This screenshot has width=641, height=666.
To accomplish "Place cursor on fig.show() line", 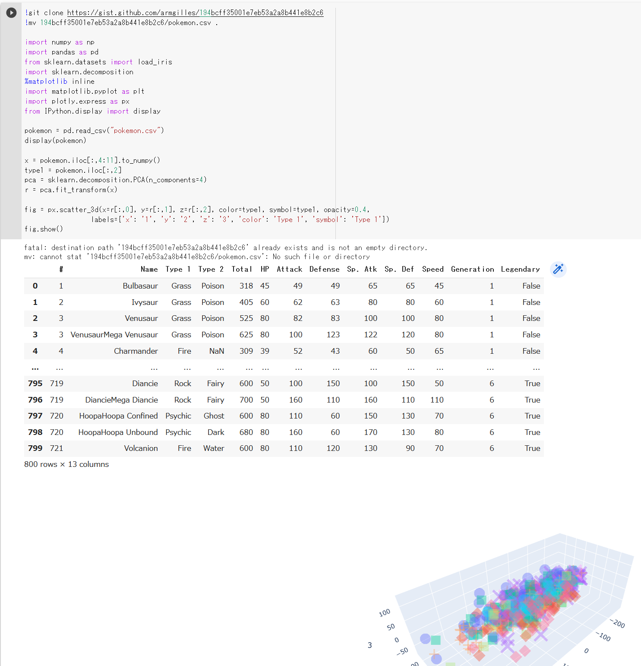I will 44,229.
